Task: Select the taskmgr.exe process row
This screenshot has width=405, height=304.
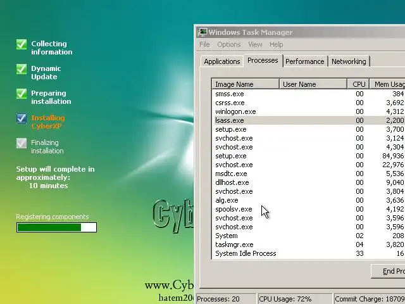Action: 309,244
